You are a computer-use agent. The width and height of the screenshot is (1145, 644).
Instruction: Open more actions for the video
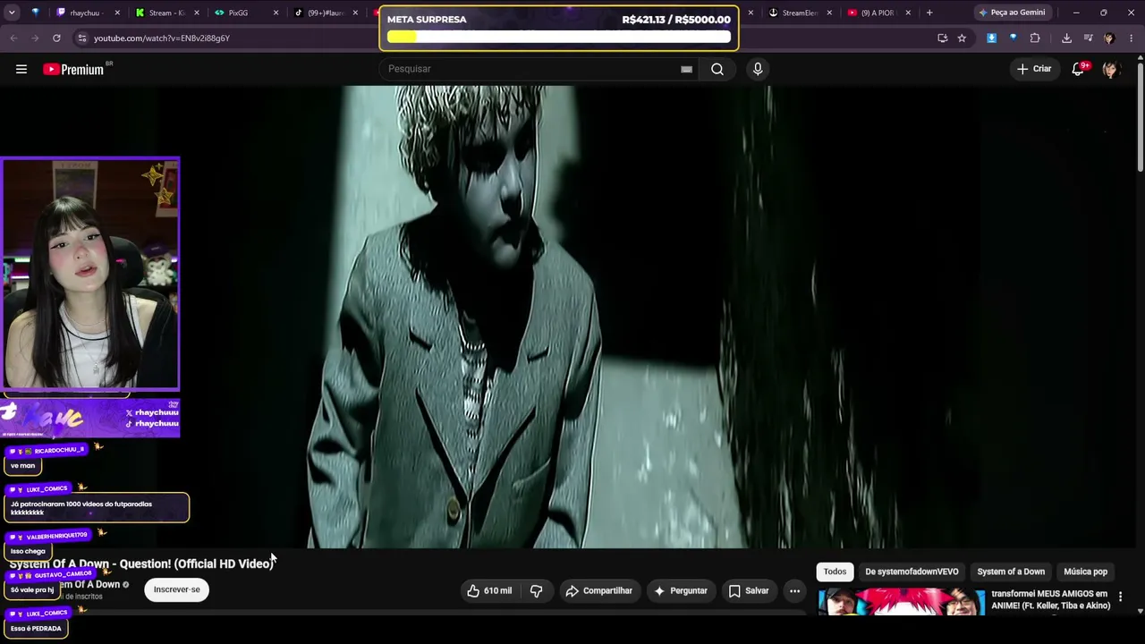pos(794,590)
